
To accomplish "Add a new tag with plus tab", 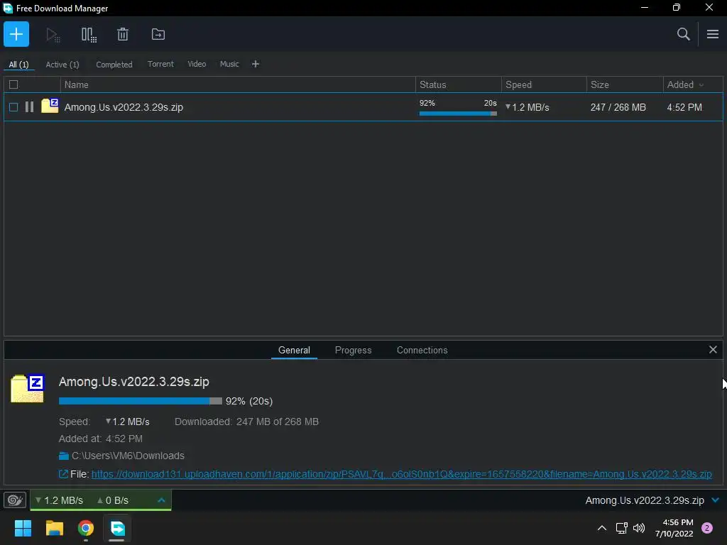I will (256, 64).
